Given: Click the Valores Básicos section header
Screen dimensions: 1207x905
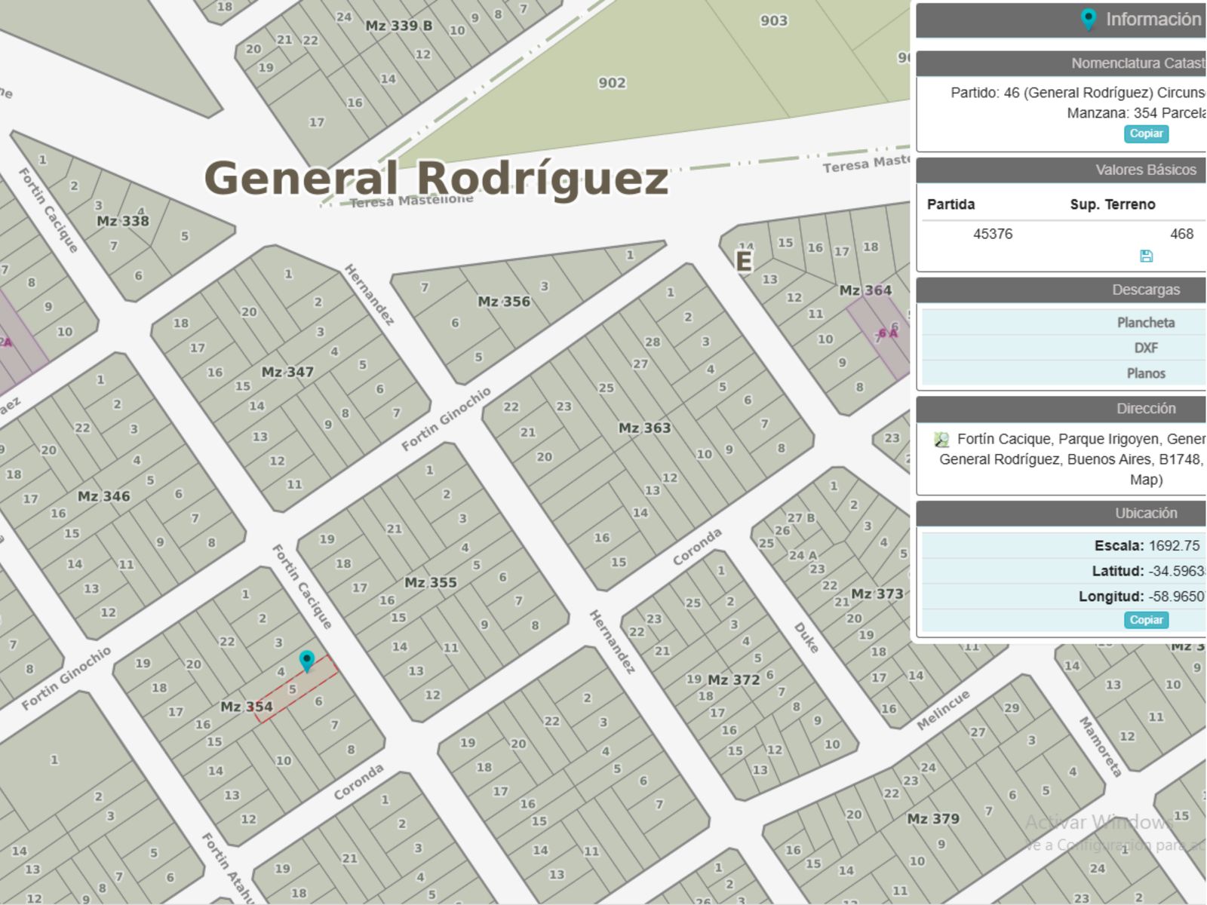Looking at the screenshot, I should [x=1061, y=170].
